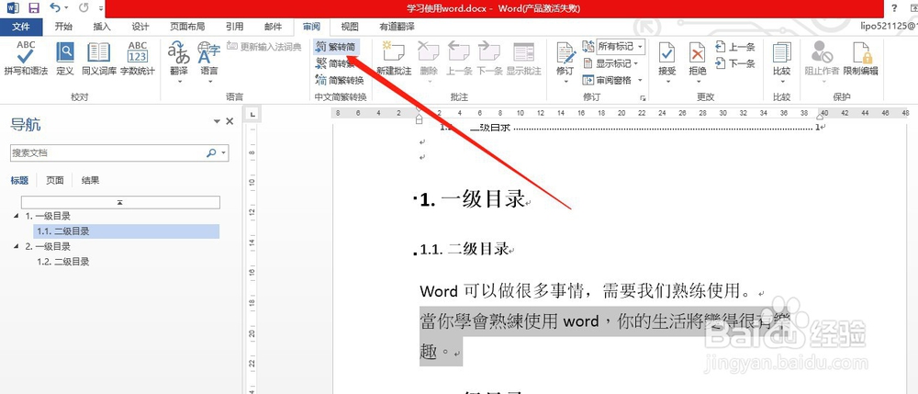Open the 导航 pane options arrow

217,121
